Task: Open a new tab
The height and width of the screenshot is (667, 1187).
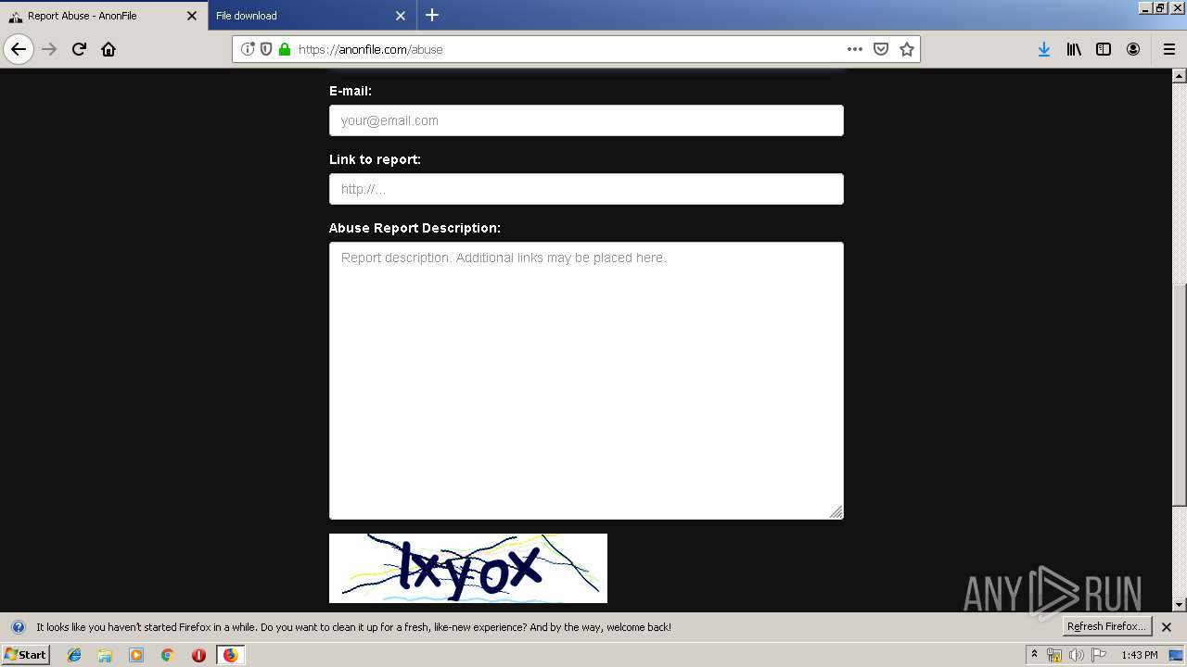Action: click(x=432, y=15)
